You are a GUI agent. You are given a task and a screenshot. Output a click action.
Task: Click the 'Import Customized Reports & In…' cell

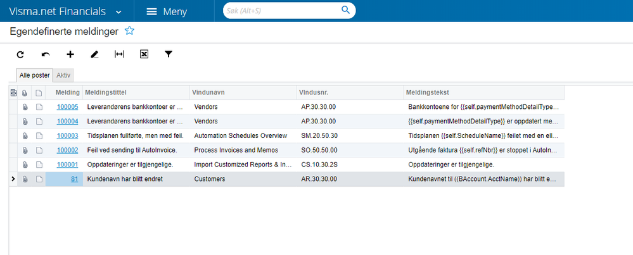coord(243,165)
